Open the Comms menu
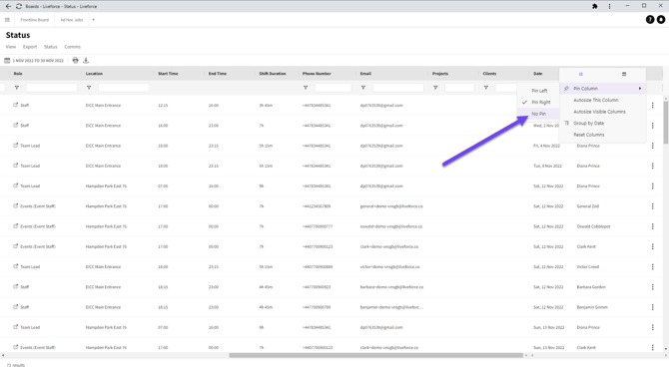The height and width of the screenshot is (371, 669). [x=72, y=47]
